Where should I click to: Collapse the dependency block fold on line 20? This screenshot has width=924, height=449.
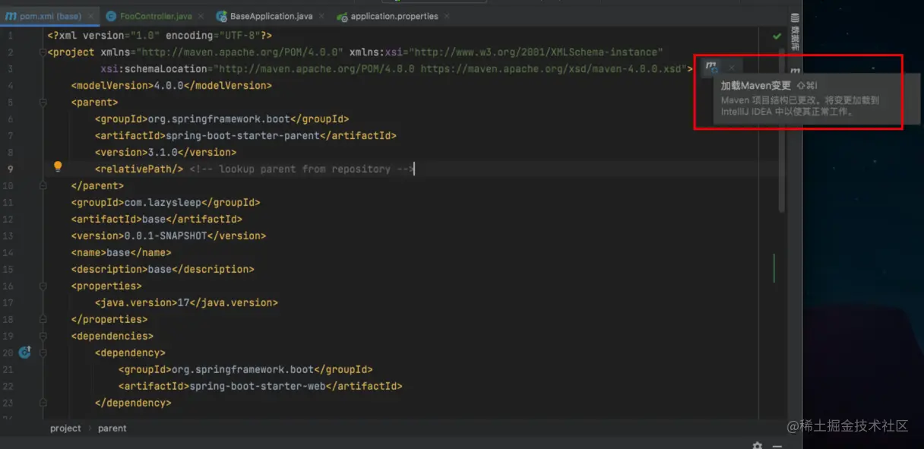[x=43, y=353]
